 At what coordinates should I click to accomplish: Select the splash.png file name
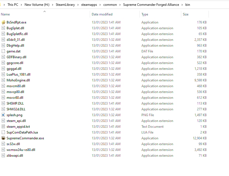coord(14,115)
